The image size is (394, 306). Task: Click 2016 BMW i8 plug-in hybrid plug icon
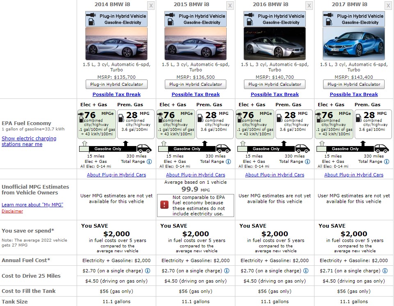click(x=249, y=15)
